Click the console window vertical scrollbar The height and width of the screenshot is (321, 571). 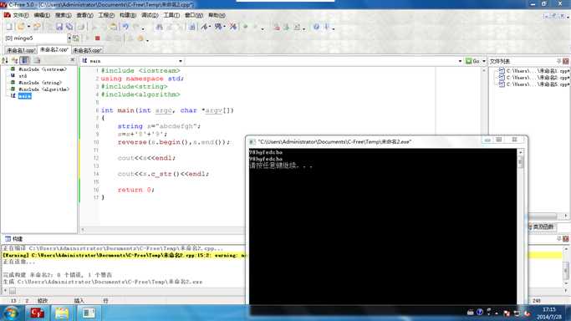520,226
